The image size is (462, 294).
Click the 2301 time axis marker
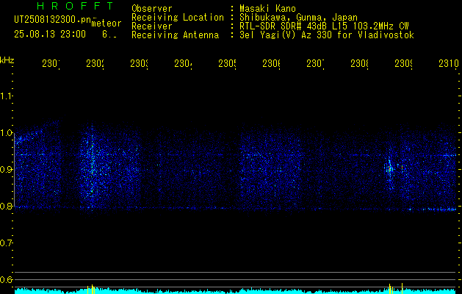(51, 64)
